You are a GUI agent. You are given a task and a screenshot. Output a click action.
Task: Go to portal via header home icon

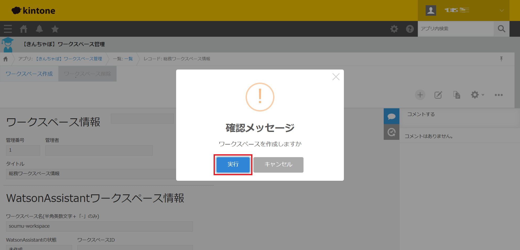pyautogui.click(x=24, y=29)
